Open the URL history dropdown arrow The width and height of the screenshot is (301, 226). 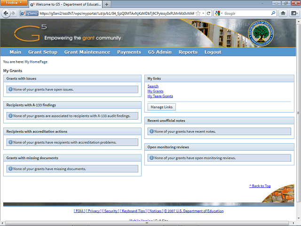pos(203,14)
